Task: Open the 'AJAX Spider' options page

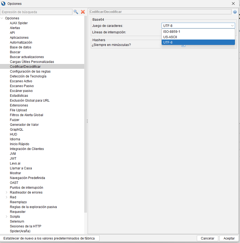Action: 19,23
